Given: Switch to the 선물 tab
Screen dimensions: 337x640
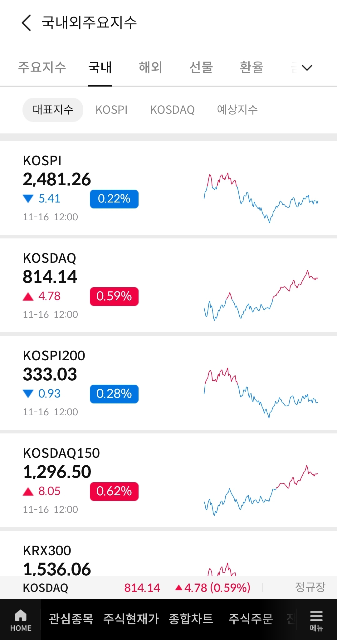Looking at the screenshot, I should coord(201,67).
